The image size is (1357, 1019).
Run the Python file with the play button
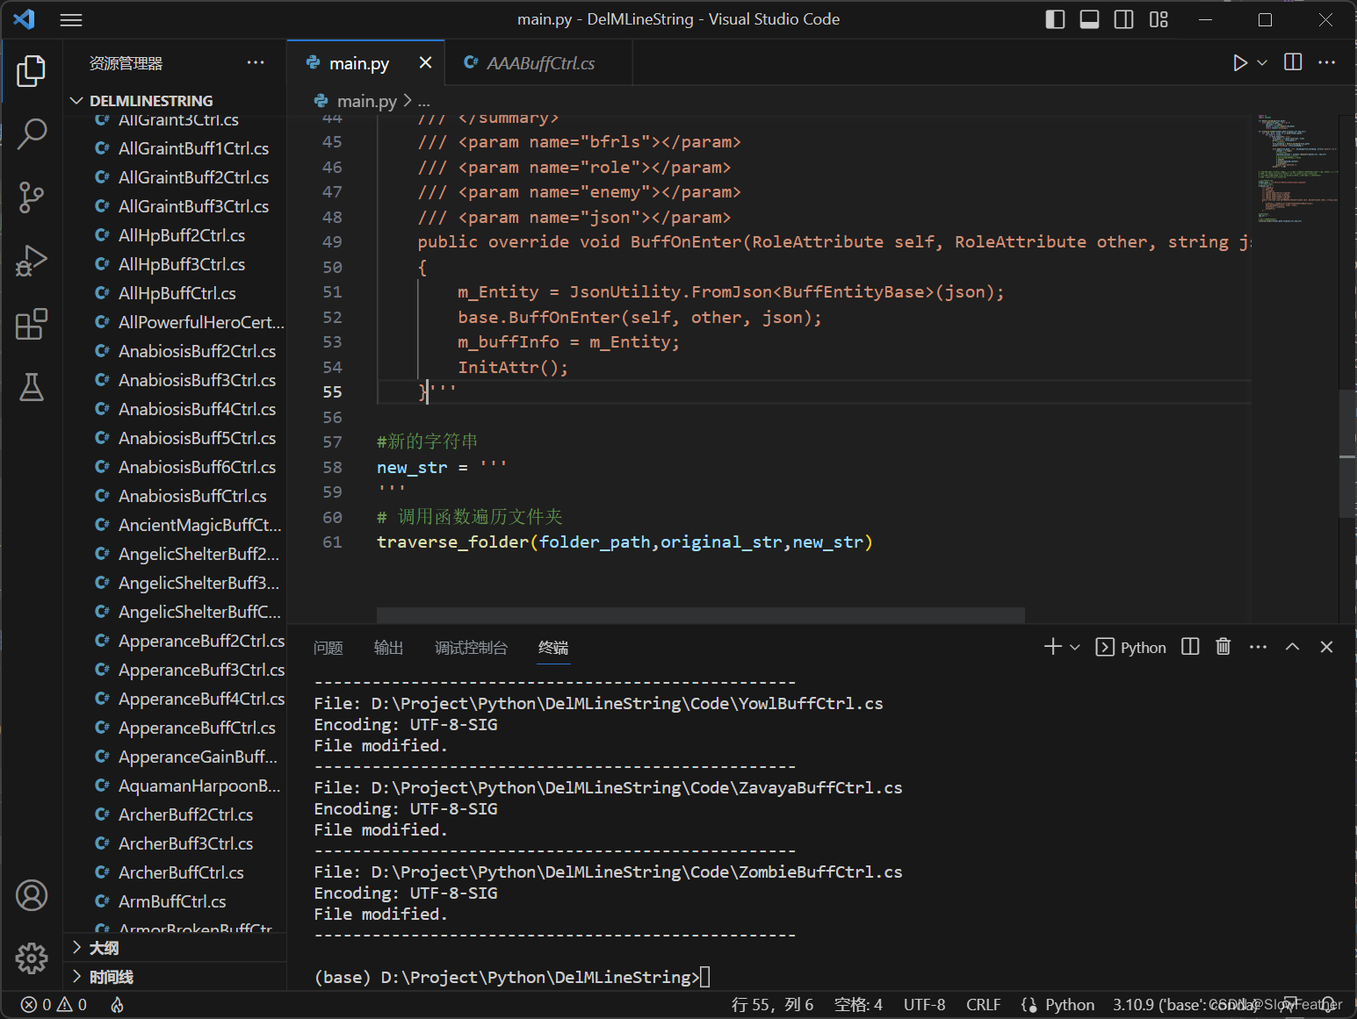point(1239,62)
